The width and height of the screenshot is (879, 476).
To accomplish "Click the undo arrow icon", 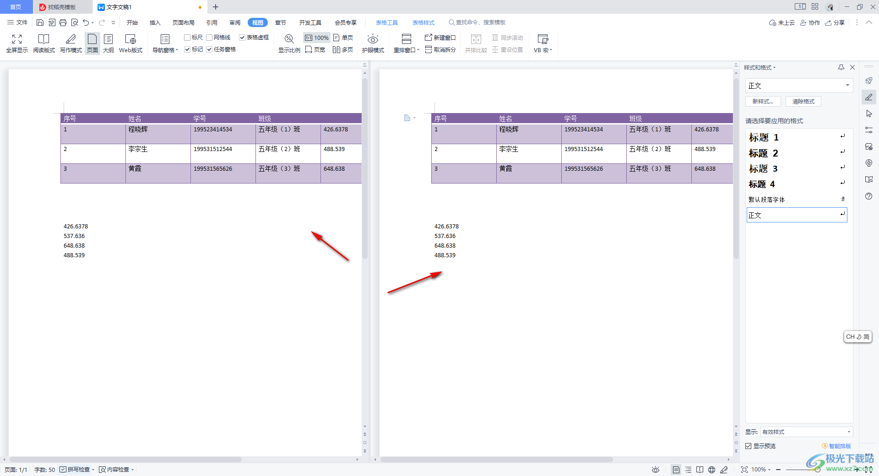I will [86, 22].
